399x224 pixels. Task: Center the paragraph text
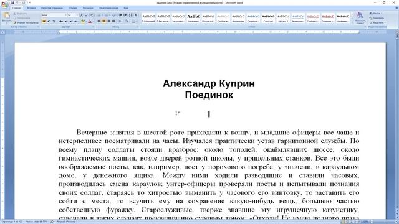pos(104,21)
